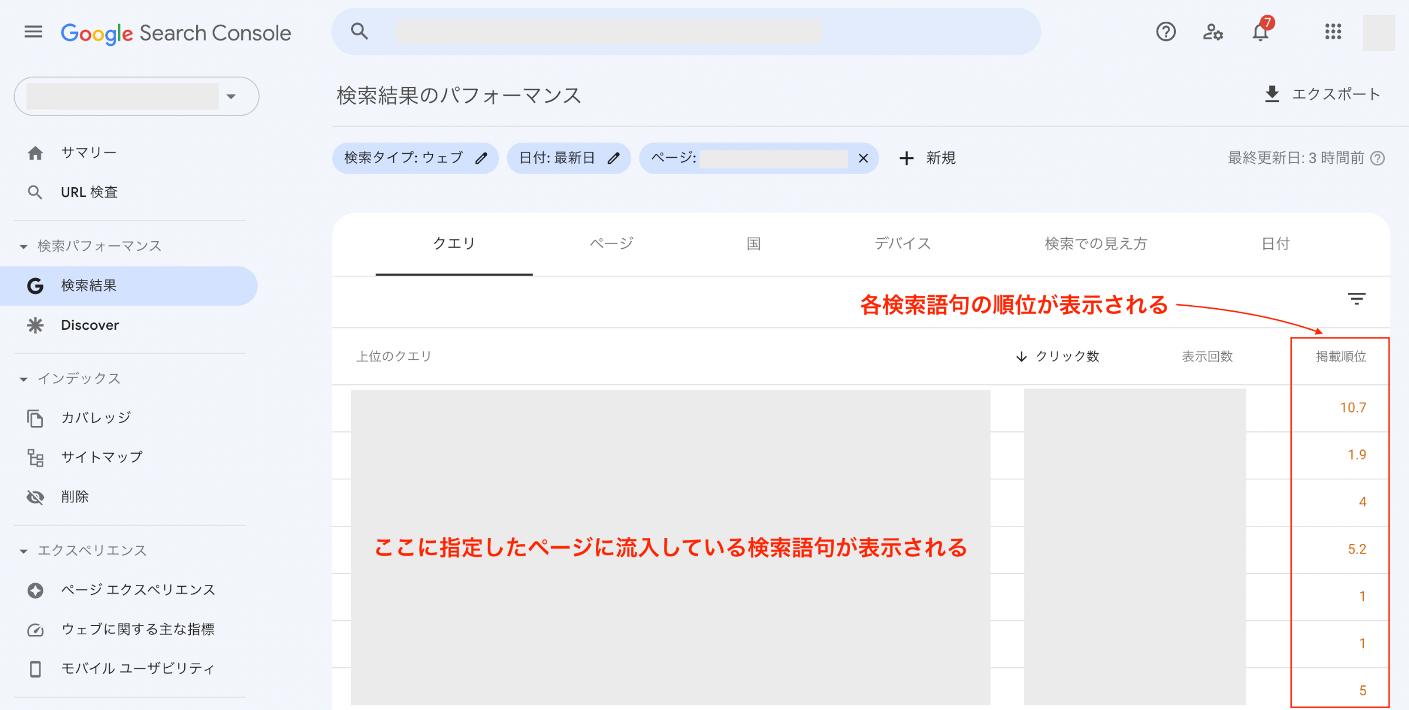Open モバイル ユーザビリティ in the sidebar
This screenshot has height=710, width=1409.
click(138, 668)
